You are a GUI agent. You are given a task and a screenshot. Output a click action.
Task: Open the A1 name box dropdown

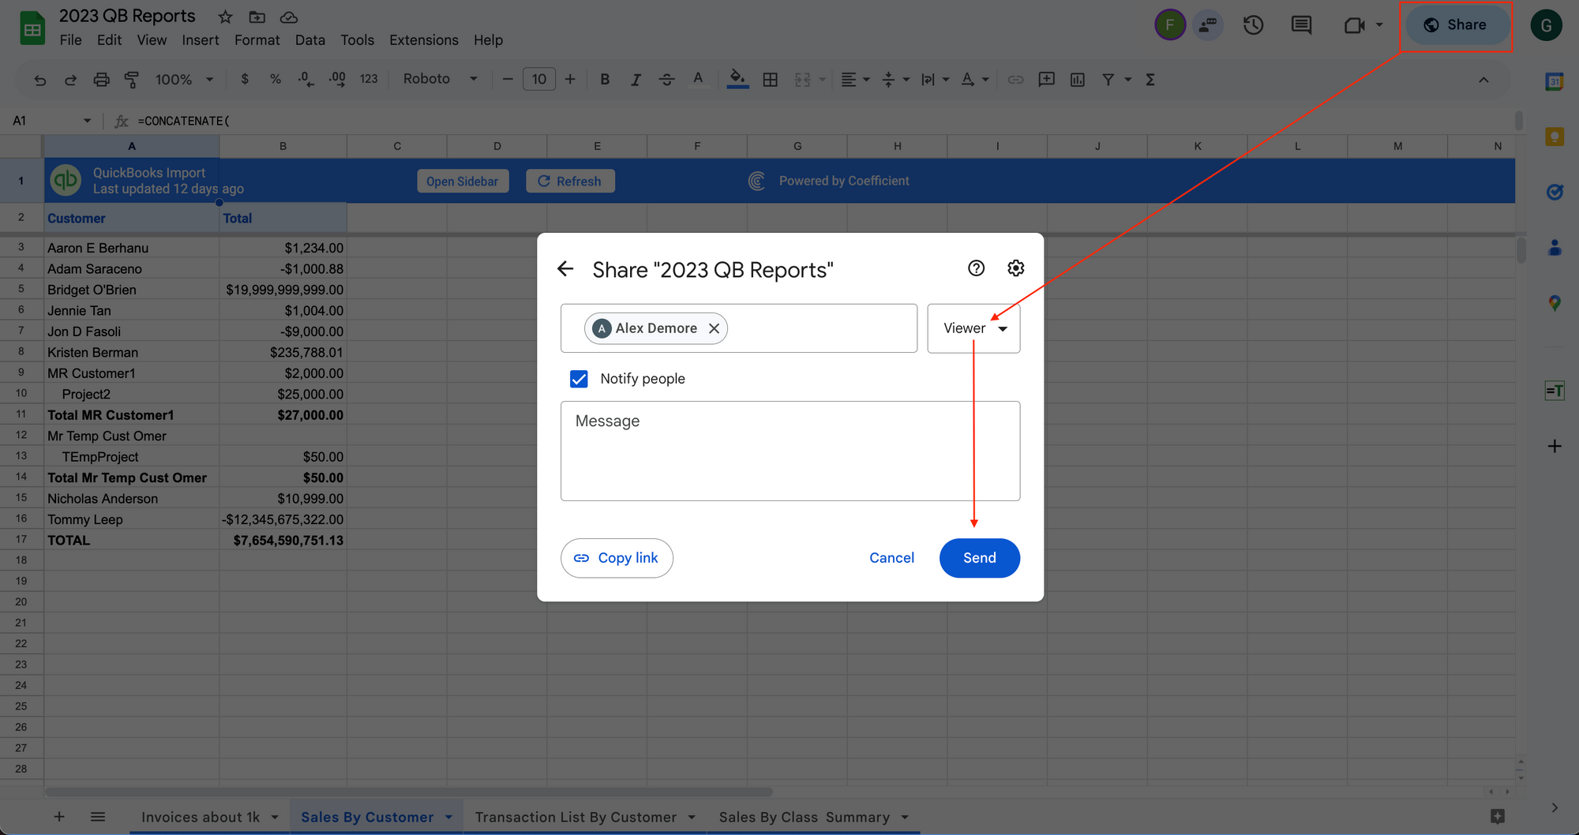click(87, 121)
